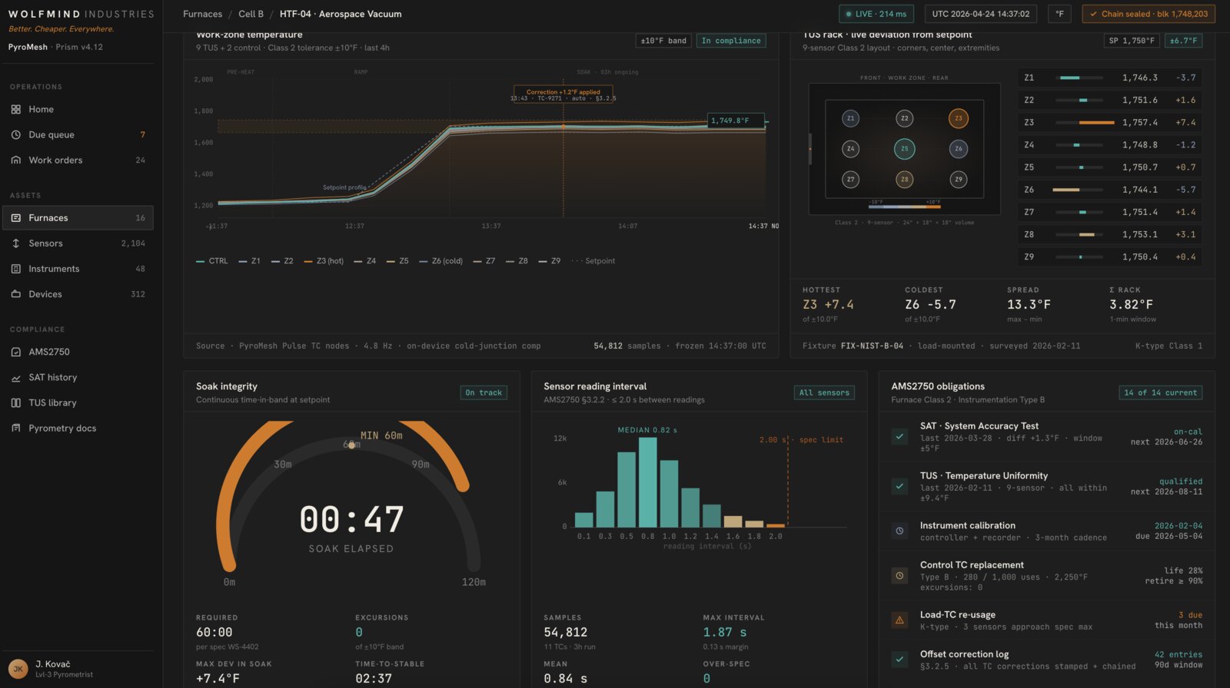This screenshot has height=688, width=1230.
Task: Open the Furnaces breadcrumb
Action: [x=202, y=14]
